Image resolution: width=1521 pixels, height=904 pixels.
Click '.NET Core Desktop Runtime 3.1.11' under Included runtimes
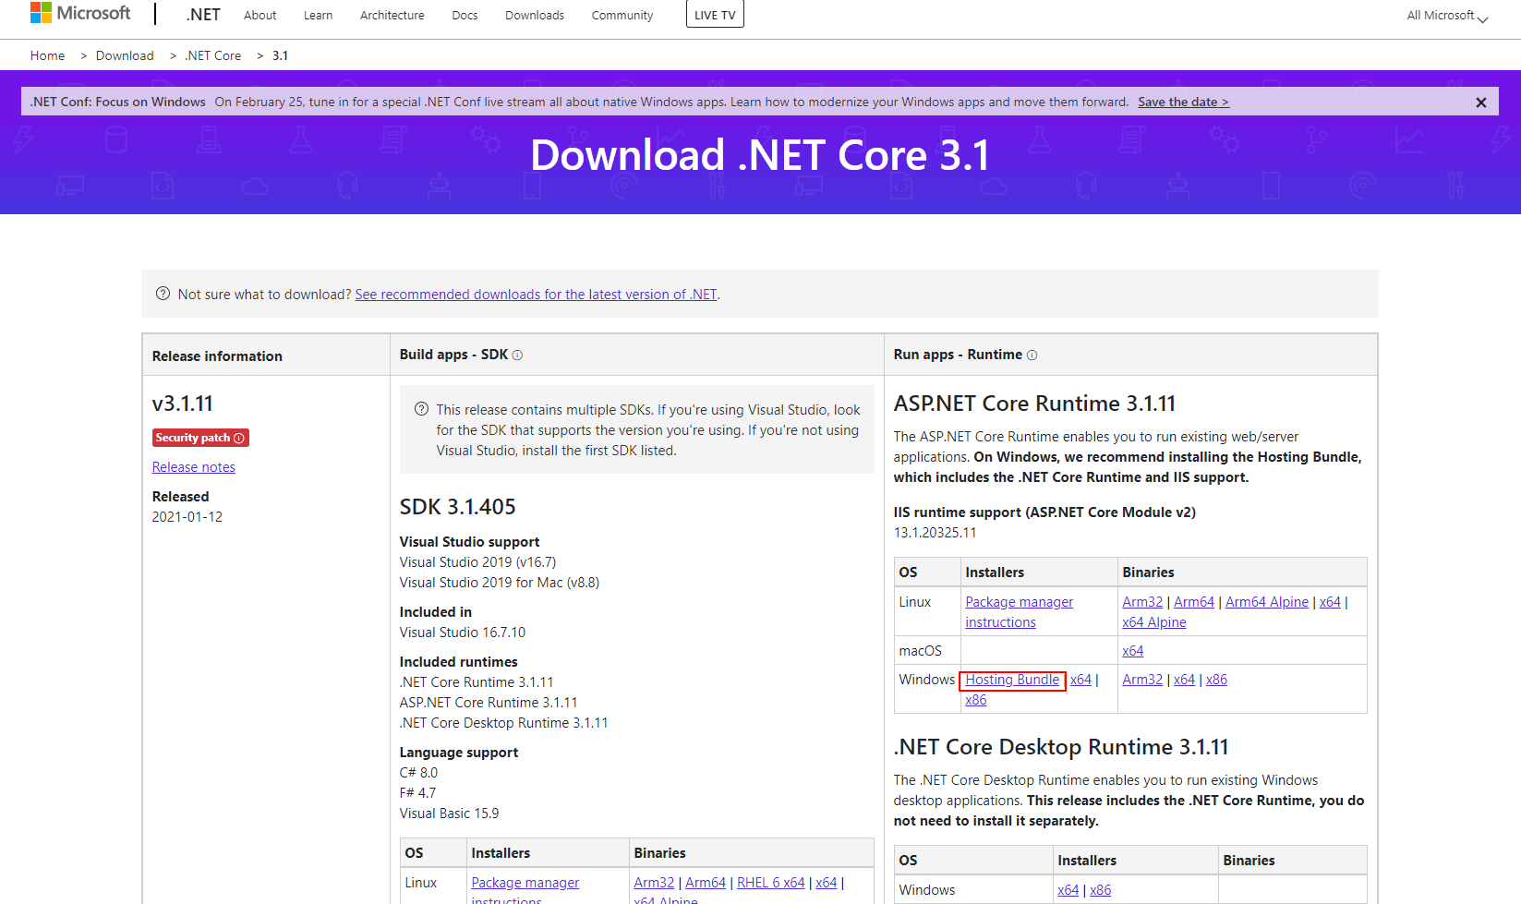[x=504, y=723]
